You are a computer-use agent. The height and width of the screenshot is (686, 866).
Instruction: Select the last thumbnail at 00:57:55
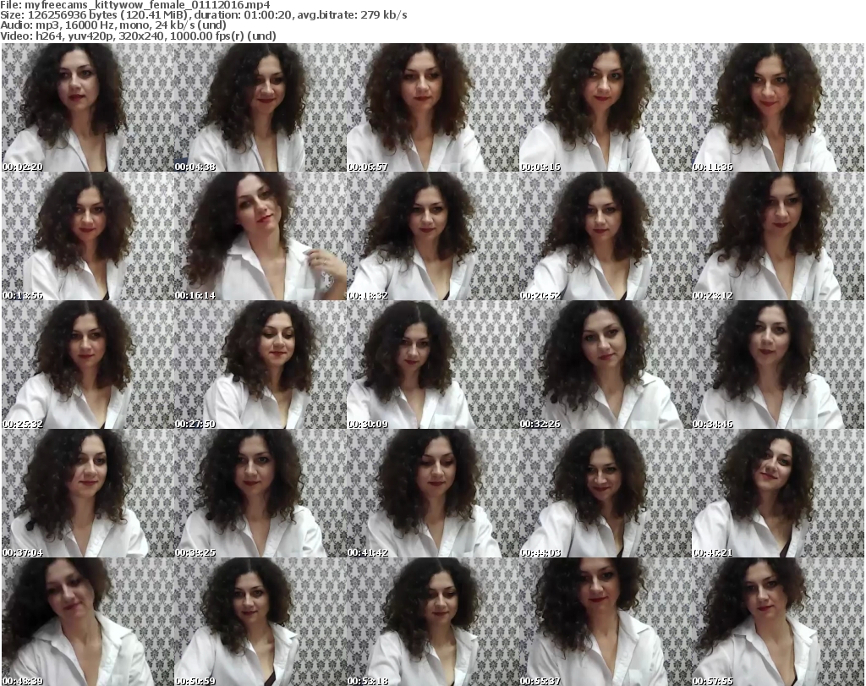[777, 622]
